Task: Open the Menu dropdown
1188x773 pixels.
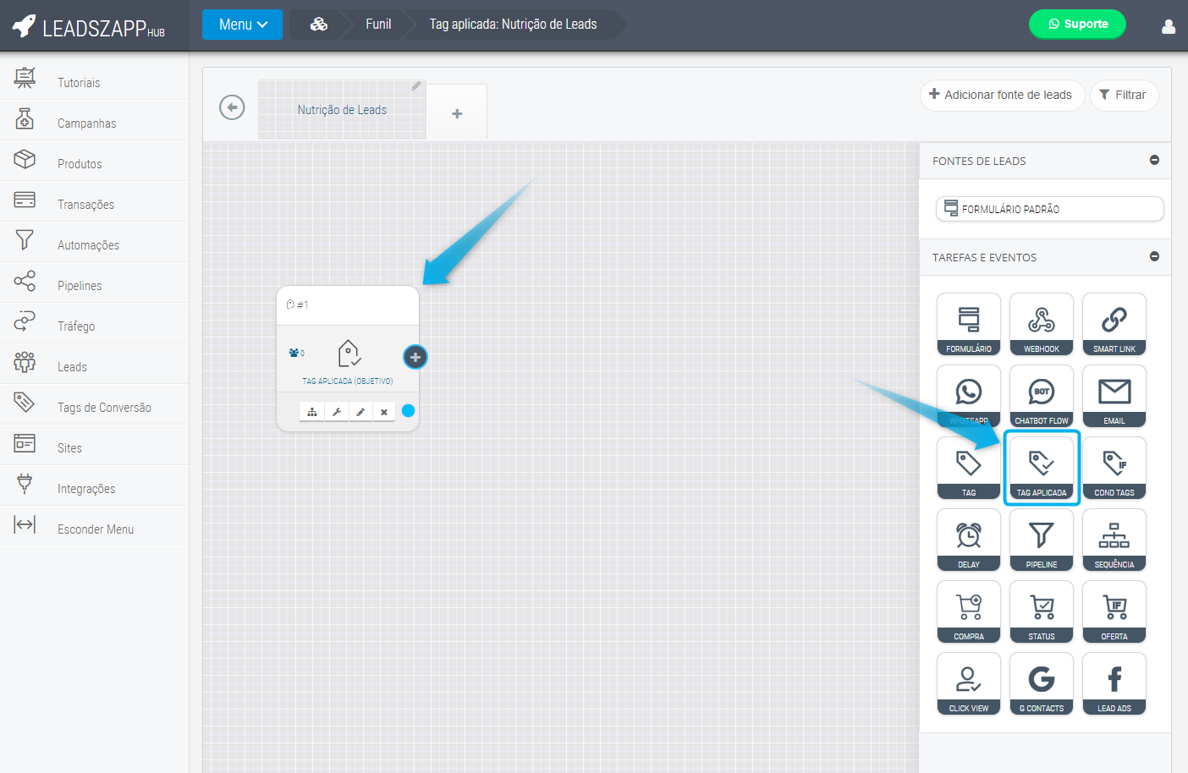Action: coord(242,25)
